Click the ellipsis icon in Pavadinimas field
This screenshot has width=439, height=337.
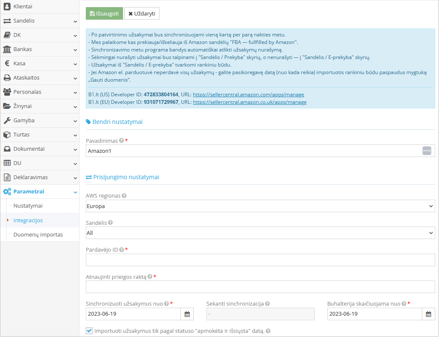coord(426,151)
